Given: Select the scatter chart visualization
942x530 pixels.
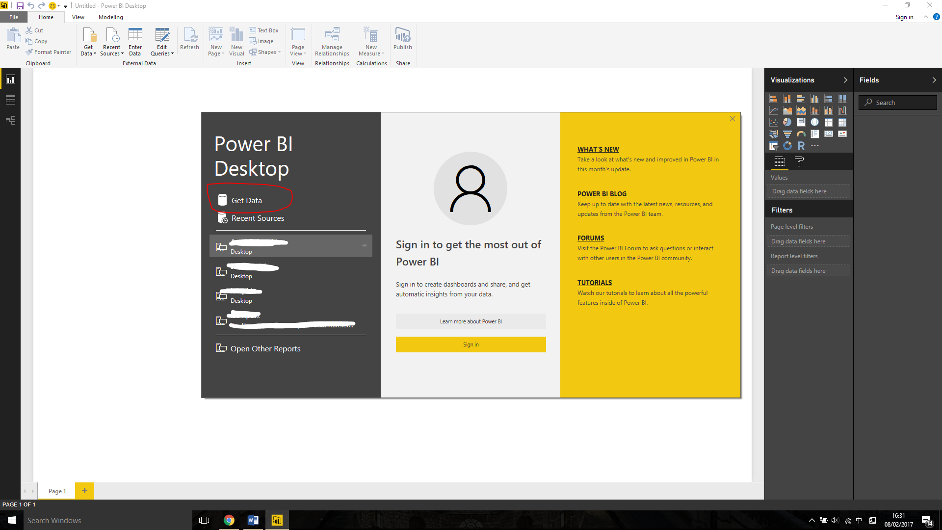Looking at the screenshot, I should (773, 122).
